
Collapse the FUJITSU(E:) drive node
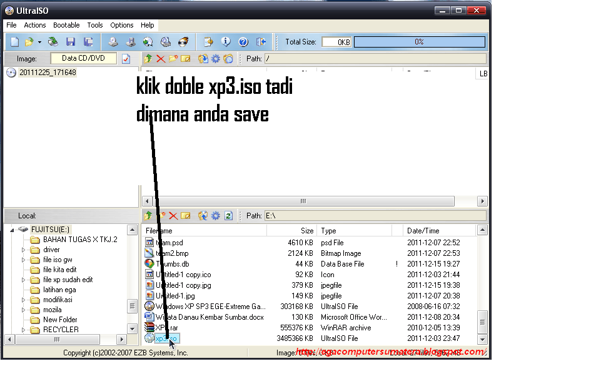tap(12, 230)
